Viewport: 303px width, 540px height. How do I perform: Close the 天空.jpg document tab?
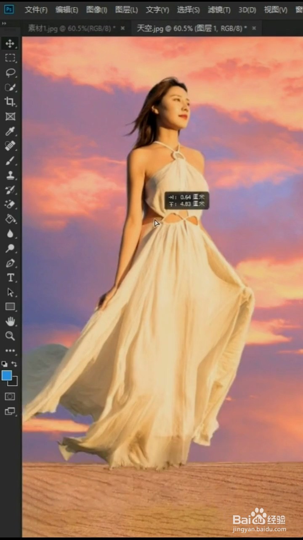tap(254, 28)
